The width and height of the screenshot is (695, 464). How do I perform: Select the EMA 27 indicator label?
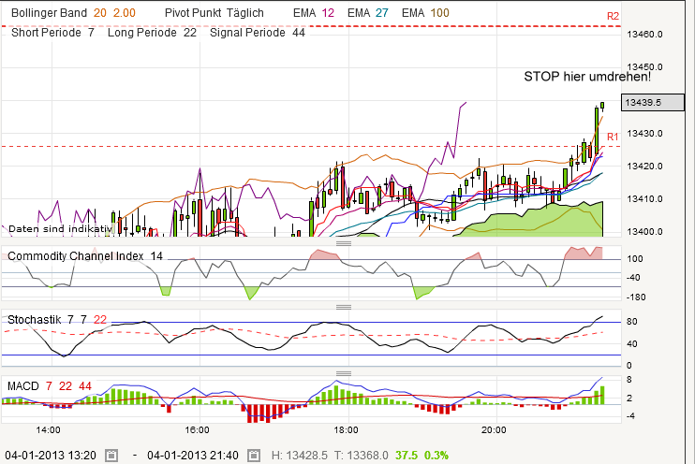pos(368,13)
